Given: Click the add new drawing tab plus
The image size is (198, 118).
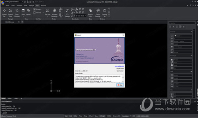Looking at the screenshot, I should (22, 22).
